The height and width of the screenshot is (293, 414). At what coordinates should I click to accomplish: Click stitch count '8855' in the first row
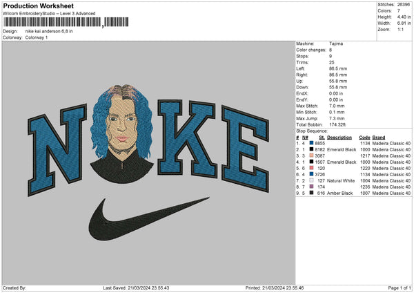pos(319,143)
